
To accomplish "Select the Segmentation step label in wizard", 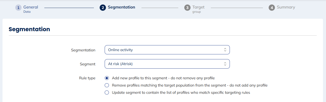I will click(121, 7).
